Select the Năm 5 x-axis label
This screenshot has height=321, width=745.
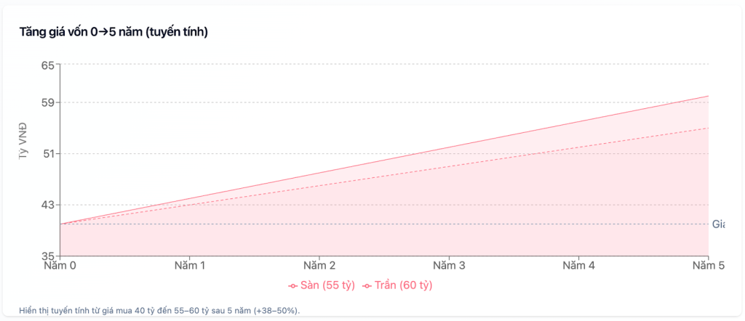(x=709, y=267)
